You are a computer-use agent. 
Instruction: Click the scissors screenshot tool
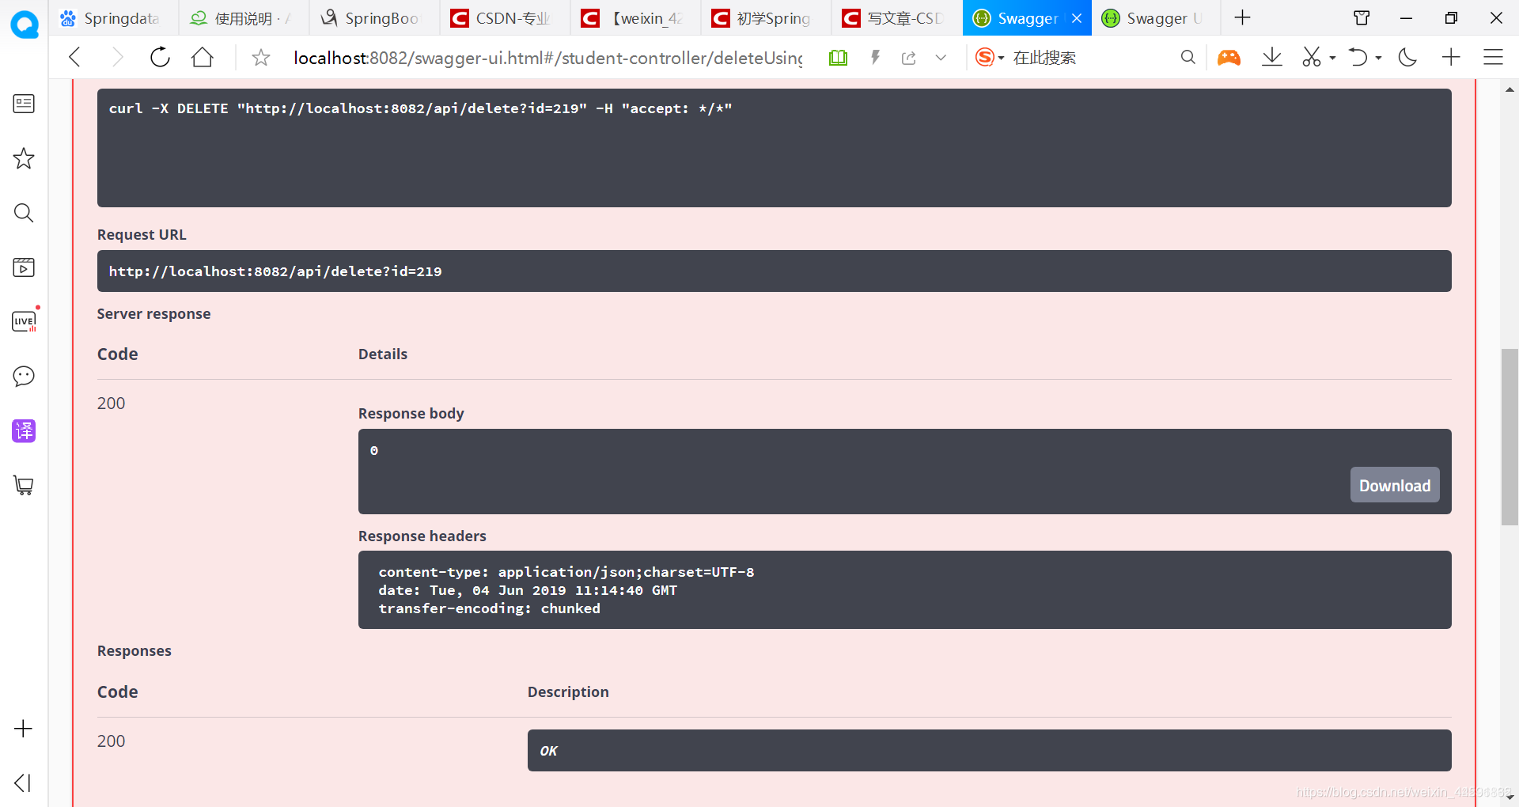1312,57
